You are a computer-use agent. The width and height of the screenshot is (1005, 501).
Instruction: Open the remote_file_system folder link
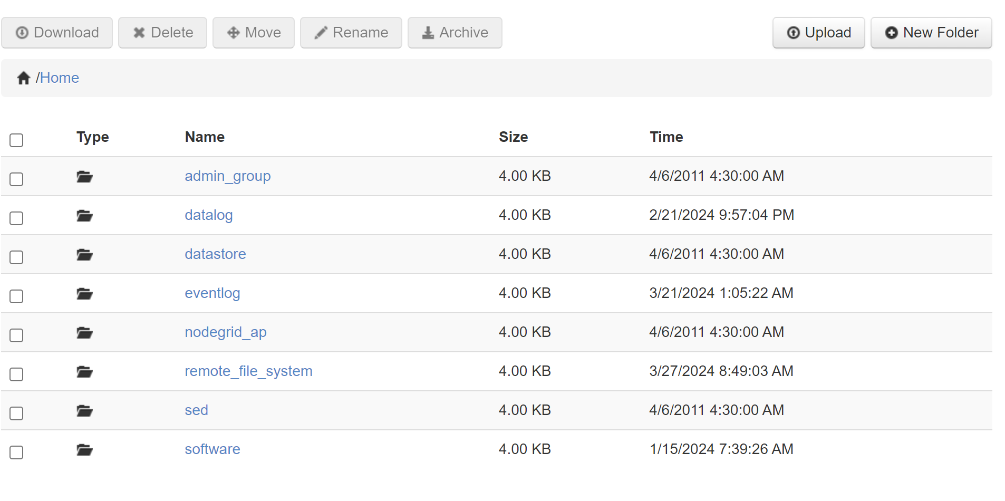pos(248,371)
